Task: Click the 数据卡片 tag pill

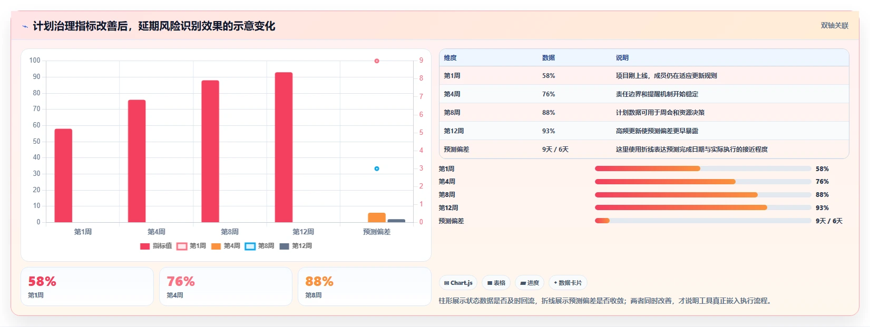Action: [568, 283]
